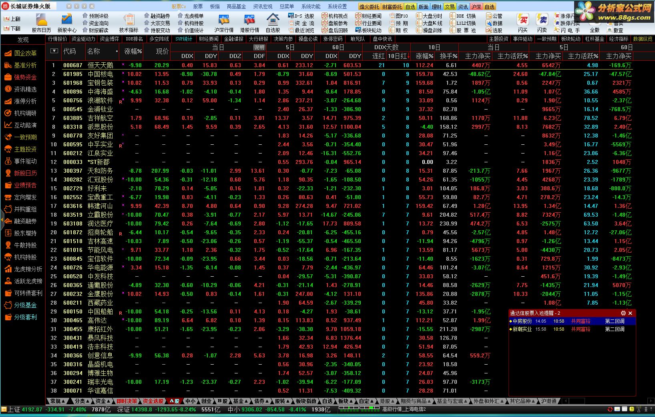Click the 下翻 page-down icon
This screenshot has width=655, height=417.
12,28
